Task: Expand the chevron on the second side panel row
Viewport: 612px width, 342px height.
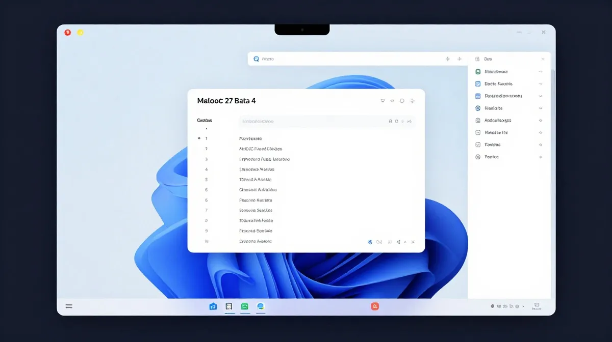Action: pos(541,84)
